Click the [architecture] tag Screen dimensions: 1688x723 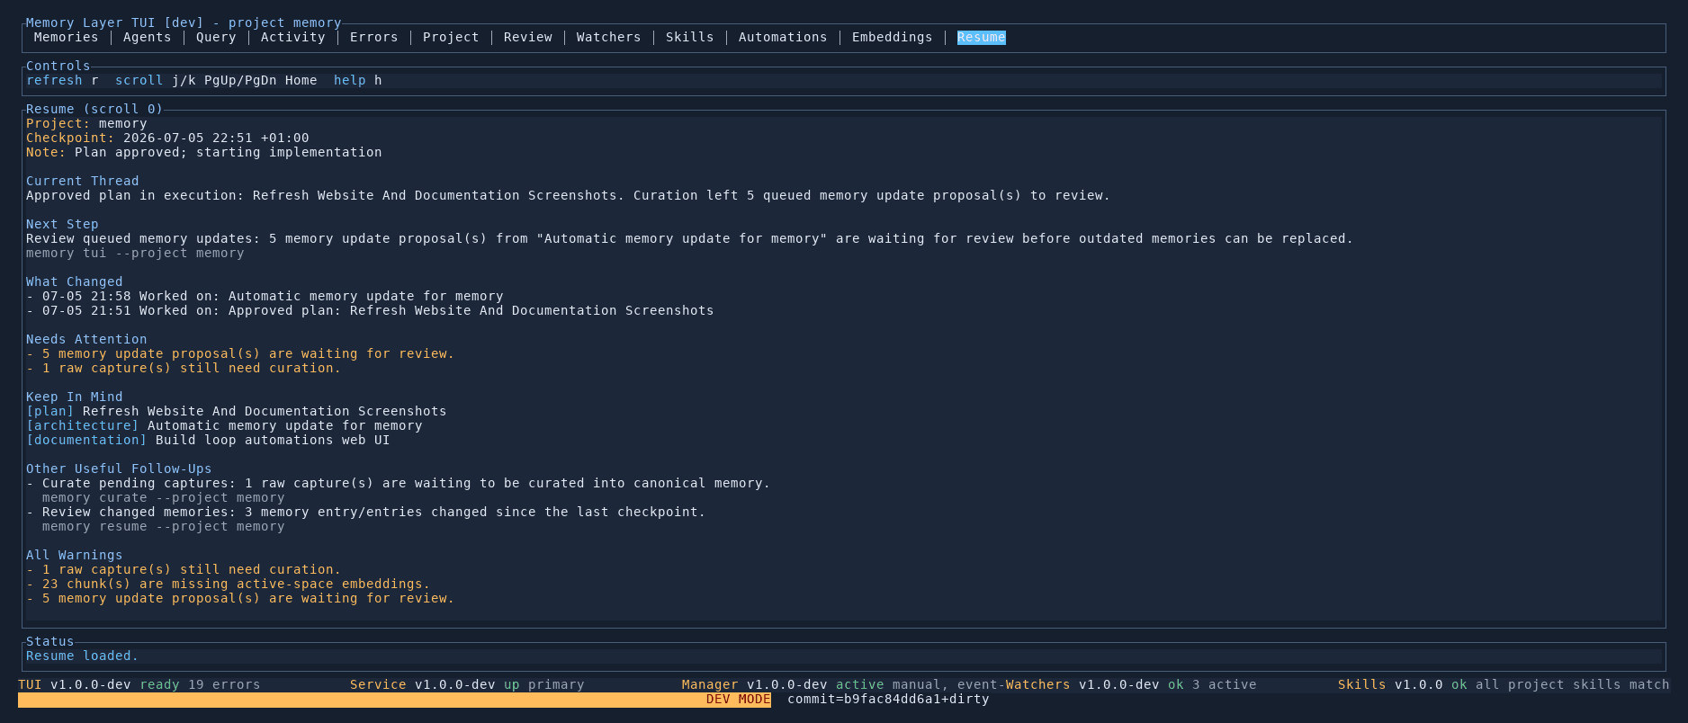[82, 425]
